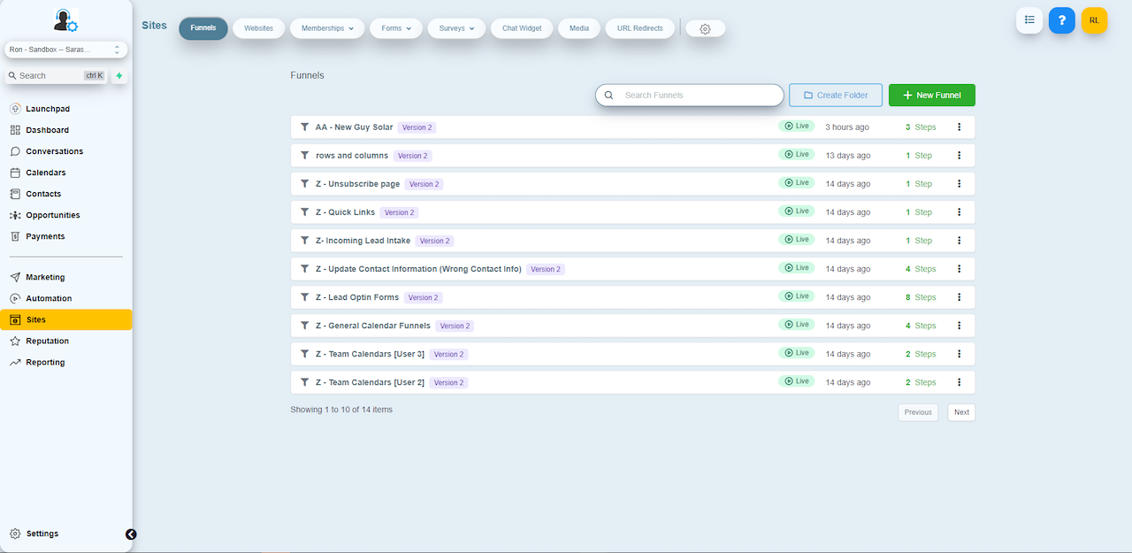The width and height of the screenshot is (1132, 553).
Task: Click funnel icon beside rows and columns
Action: [x=304, y=156]
